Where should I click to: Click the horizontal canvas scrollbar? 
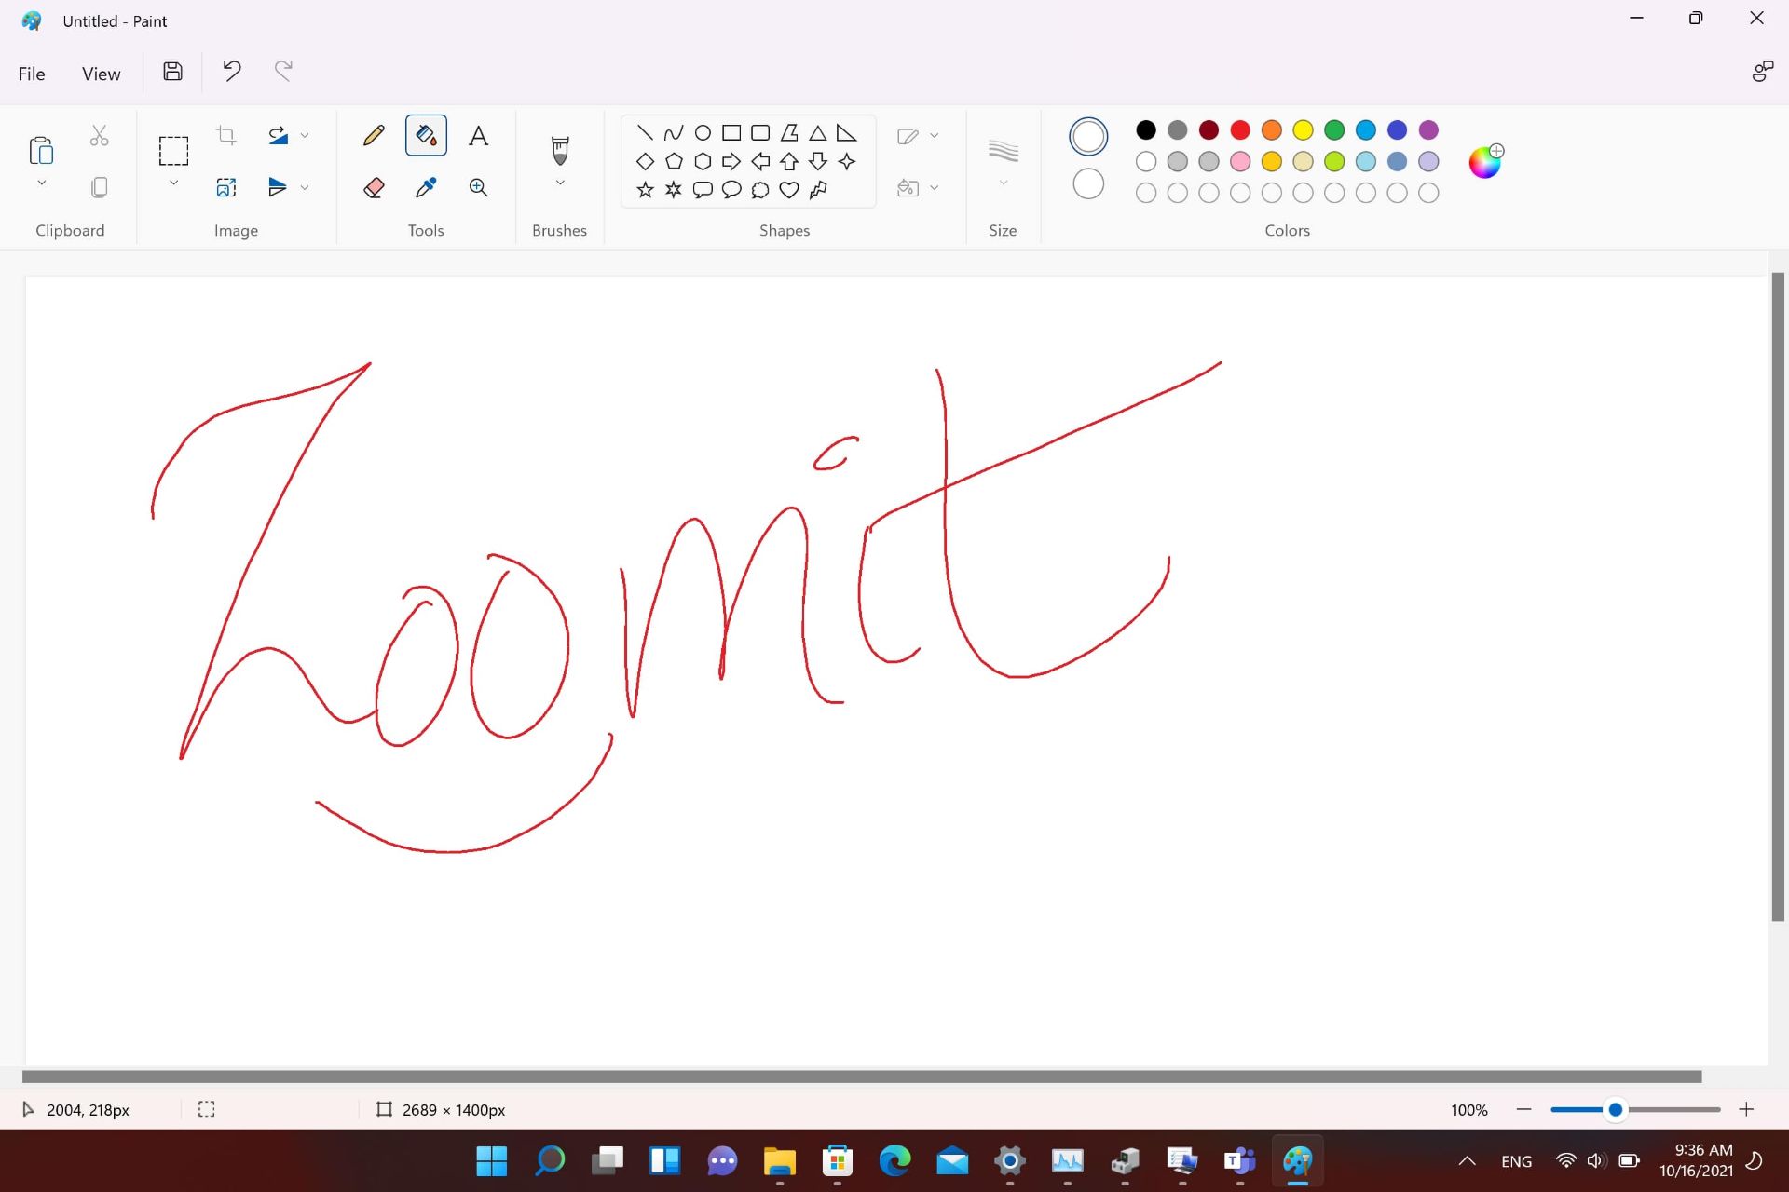pyautogui.click(x=862, y=1077)
